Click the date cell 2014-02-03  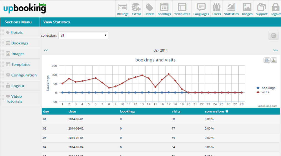(x=76, y=138)
